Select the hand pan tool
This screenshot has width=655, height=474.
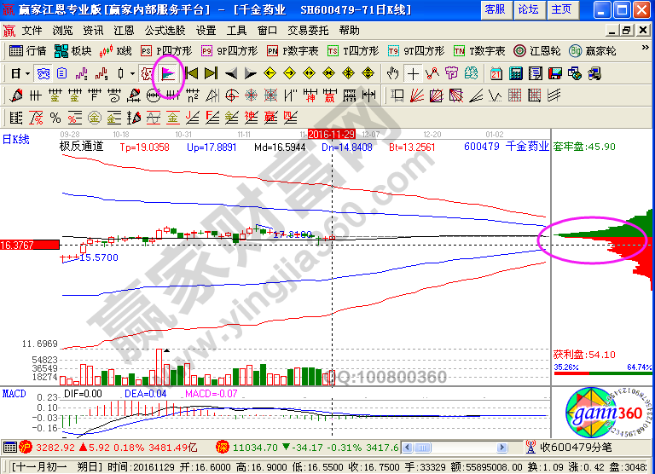click(393, 73)
